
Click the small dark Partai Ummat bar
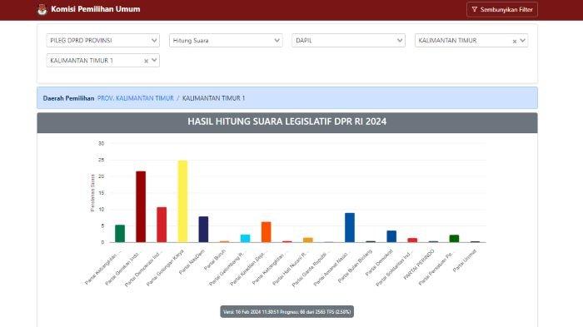click(x=475, y=241)
